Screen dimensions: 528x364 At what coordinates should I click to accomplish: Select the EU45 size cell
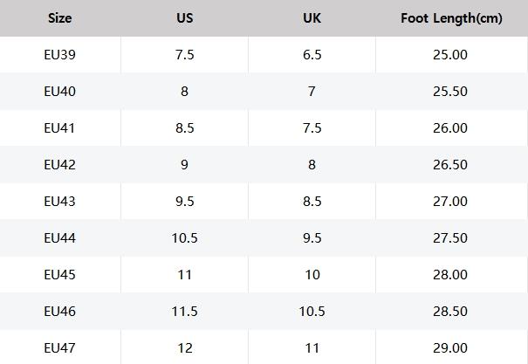pyautogui.click(x=59, y=274)
